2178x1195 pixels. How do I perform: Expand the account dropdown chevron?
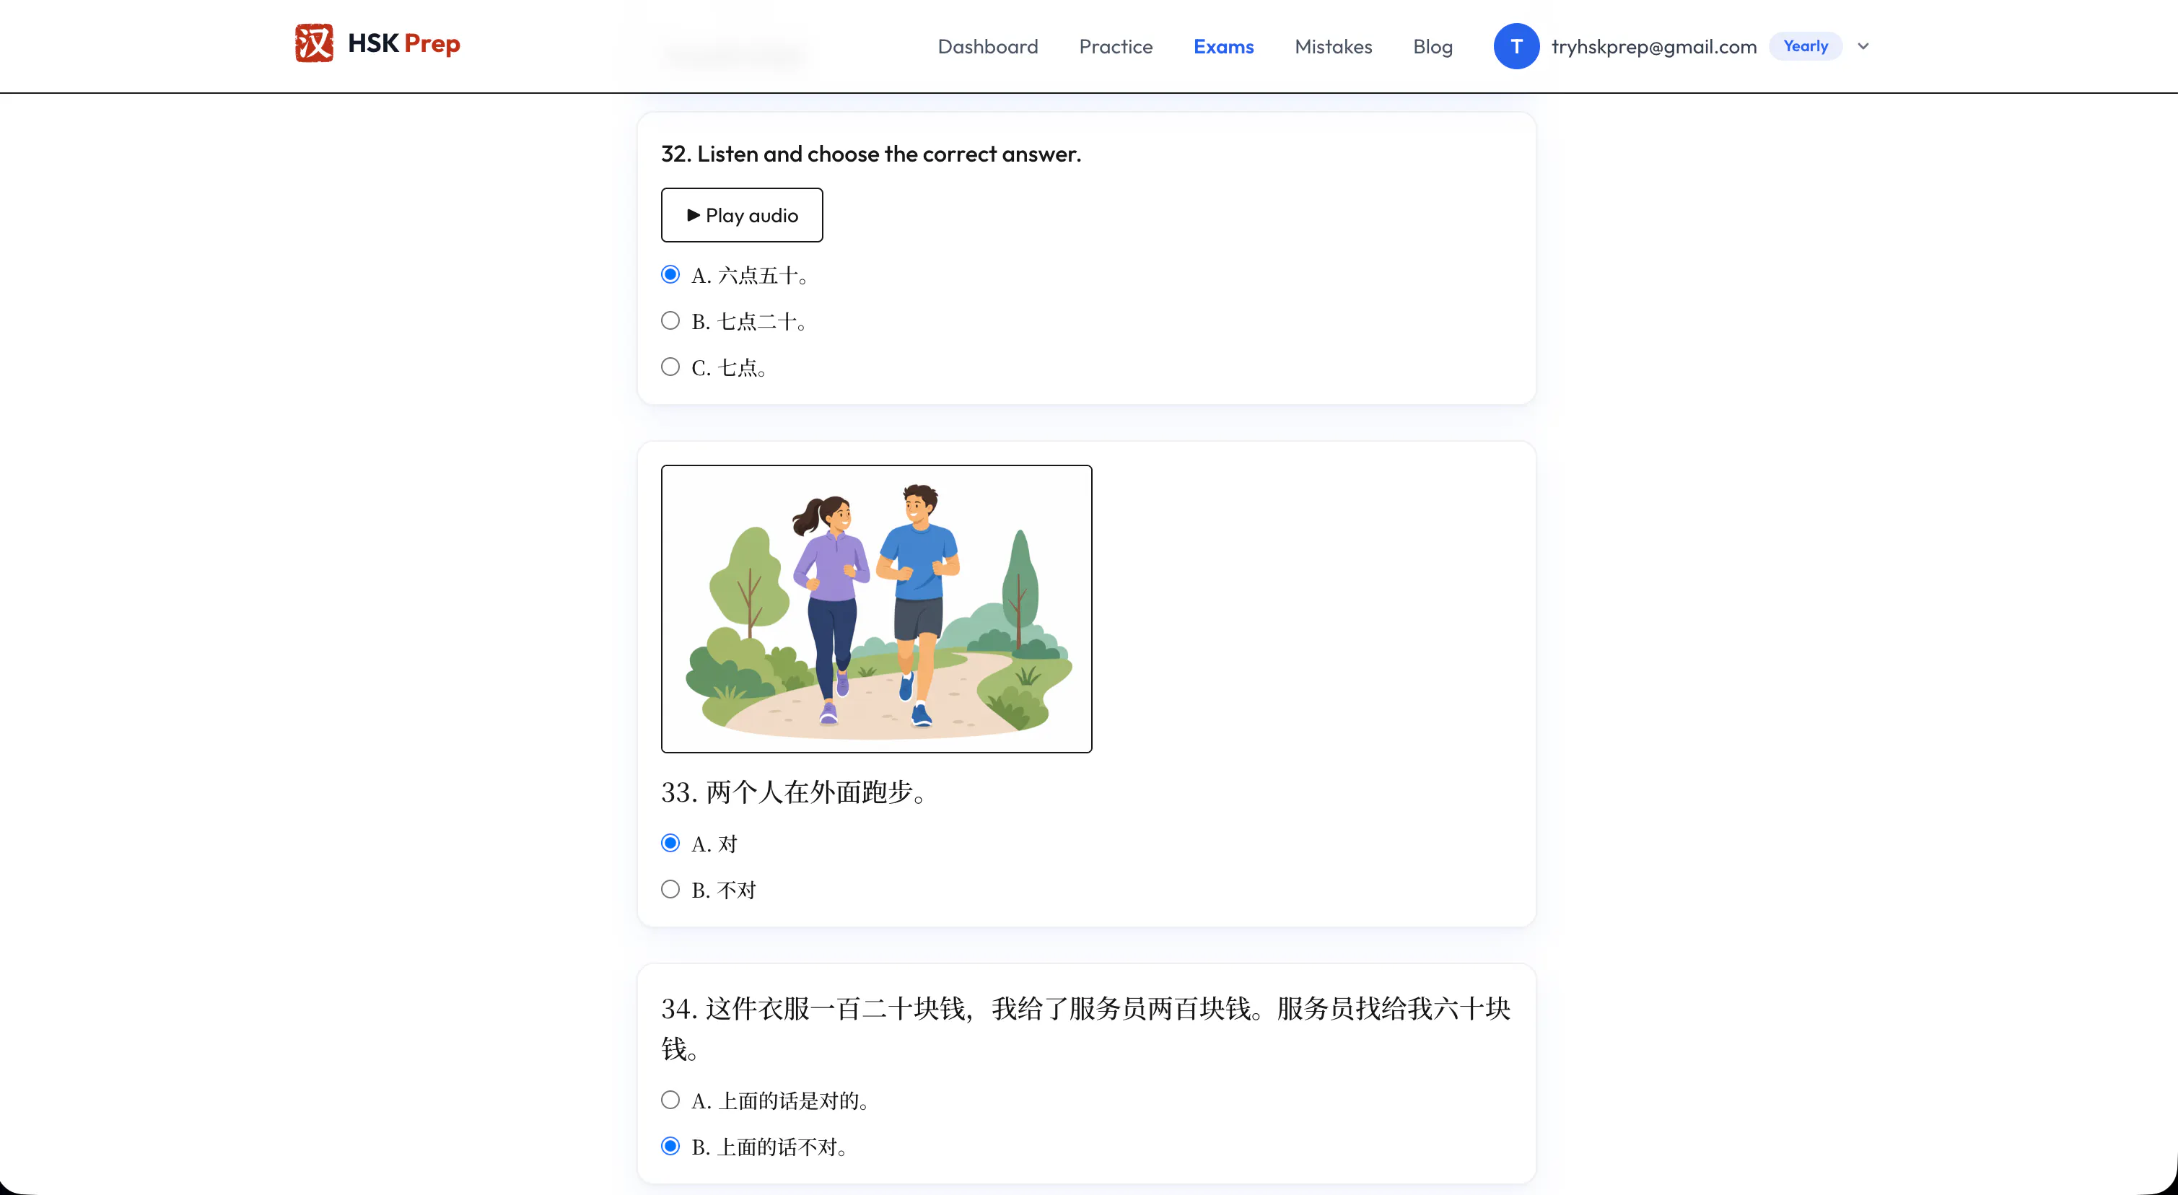pyautogui.click(x=1863, y=46)
